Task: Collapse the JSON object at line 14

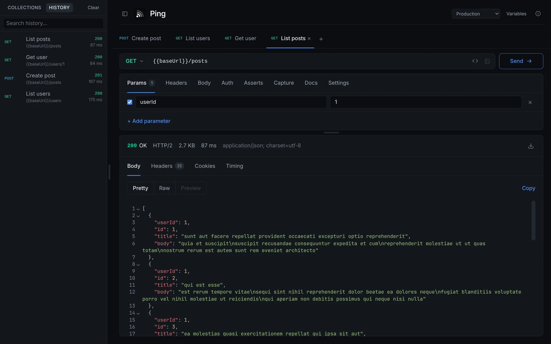Action: pos(138,313)
